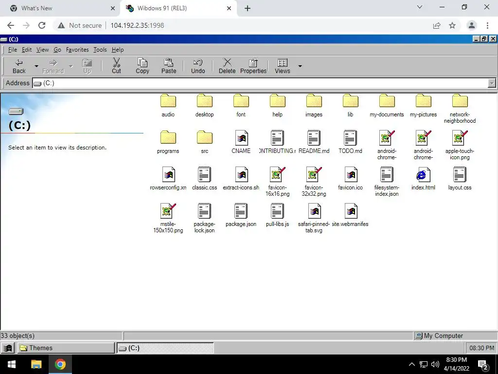Click the Views toolbar icon
498x374 pixels.
coord(283,62)
